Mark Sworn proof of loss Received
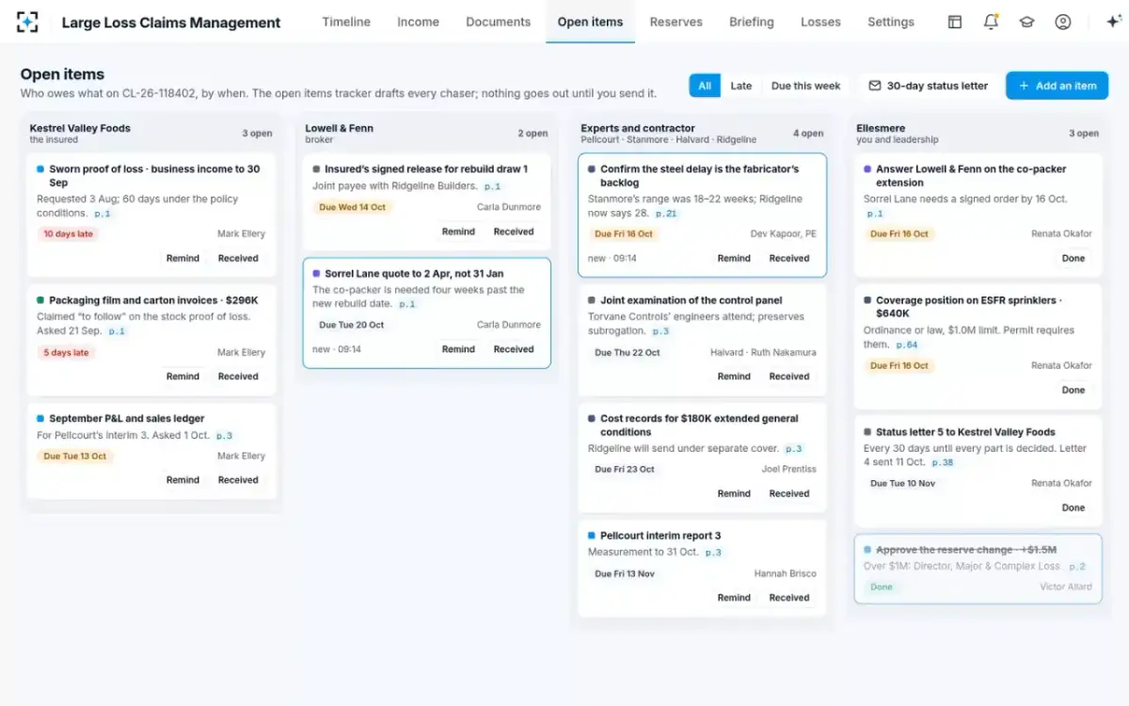 [238, 258]
